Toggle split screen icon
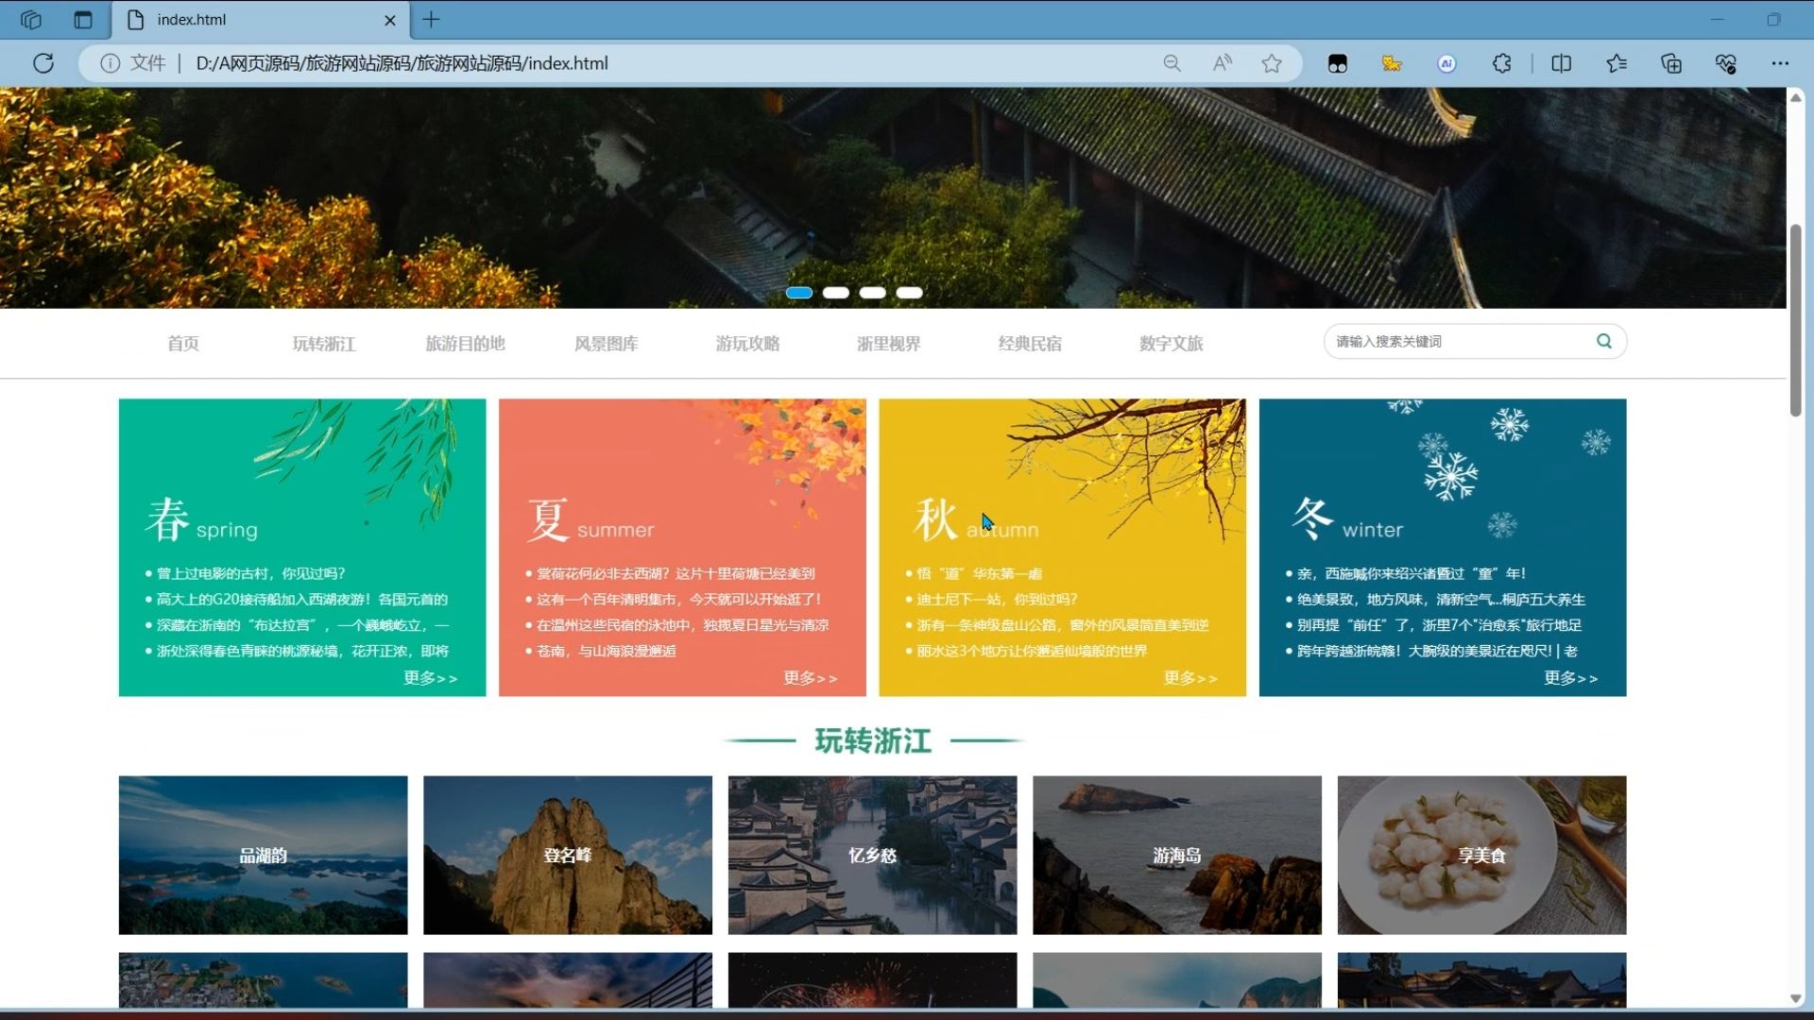This screenshot has width=1814, height=1020. coord(1561,63)
